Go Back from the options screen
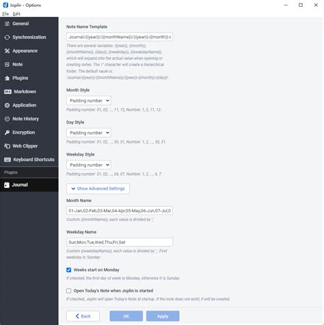The width and height of the screenshot is (324, 325). point(83,316)
